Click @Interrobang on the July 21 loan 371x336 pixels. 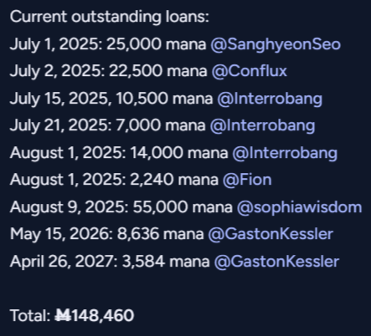pos(262,125)
